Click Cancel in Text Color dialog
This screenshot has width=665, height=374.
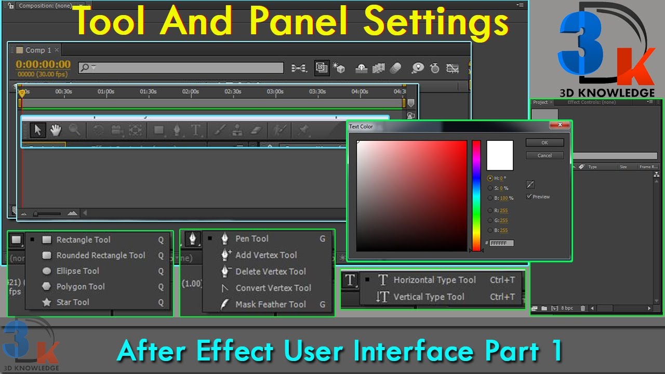click(544, 155)
